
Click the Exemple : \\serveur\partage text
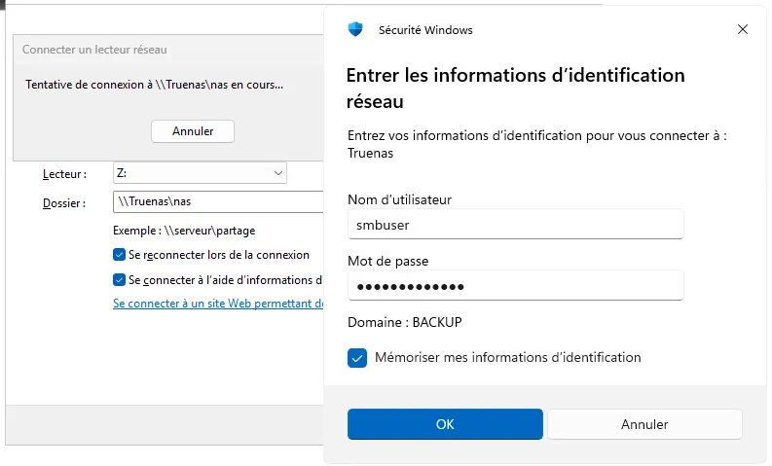click(184, 231)
